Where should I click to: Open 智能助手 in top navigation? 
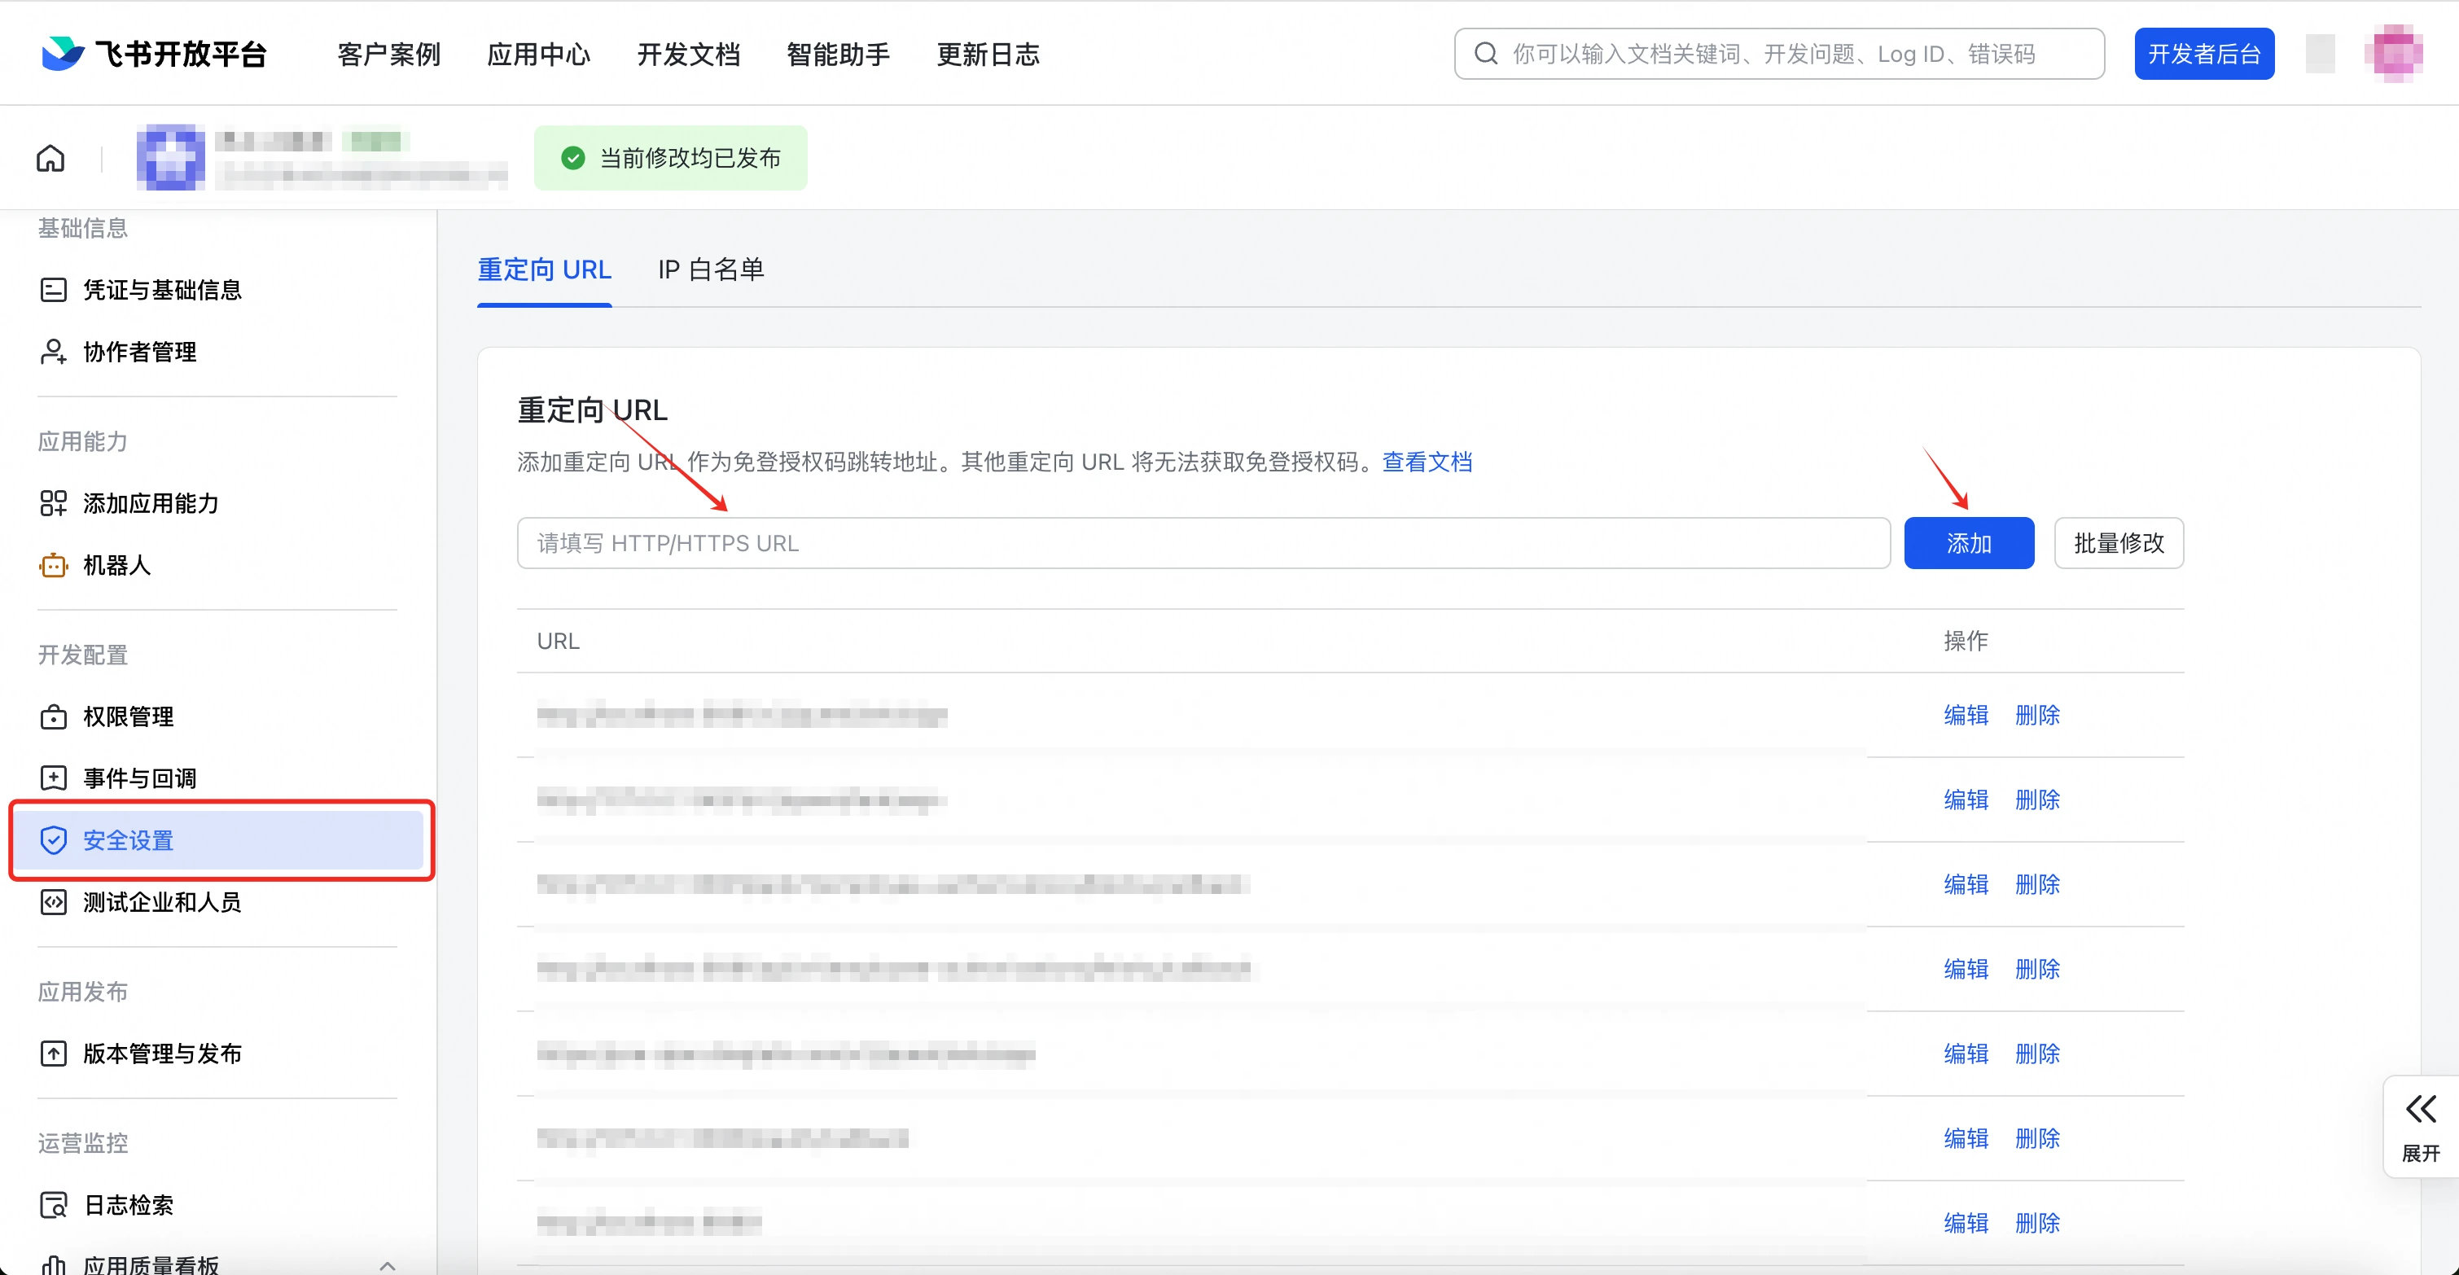[838, 55]
